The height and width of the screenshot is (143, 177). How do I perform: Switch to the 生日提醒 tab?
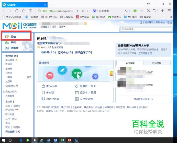tap(130, 63)
